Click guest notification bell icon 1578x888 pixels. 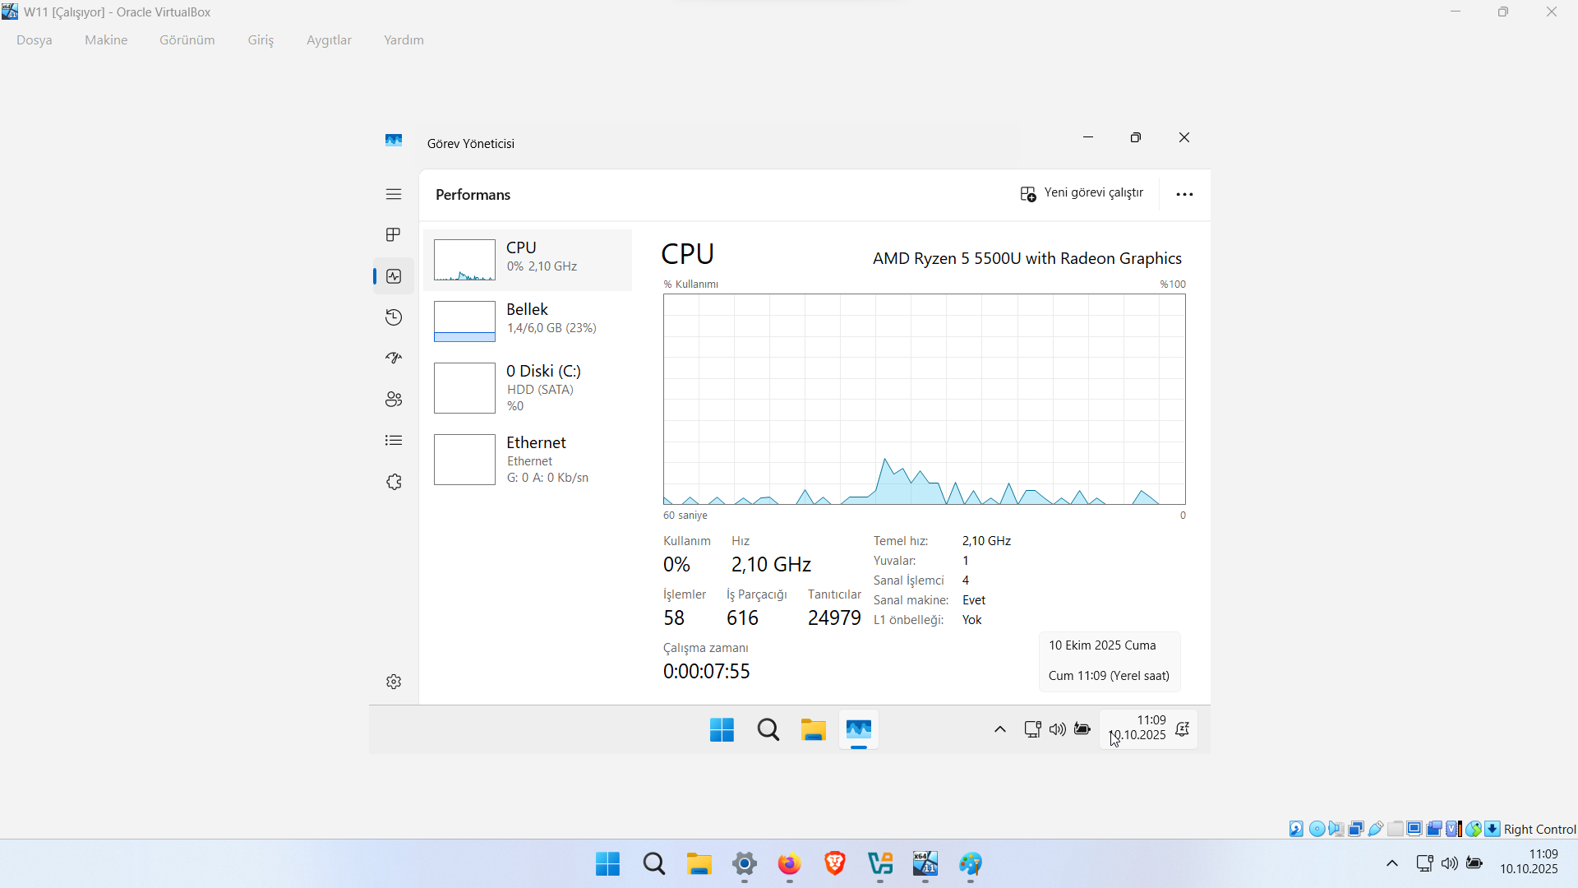point(1183,729)
